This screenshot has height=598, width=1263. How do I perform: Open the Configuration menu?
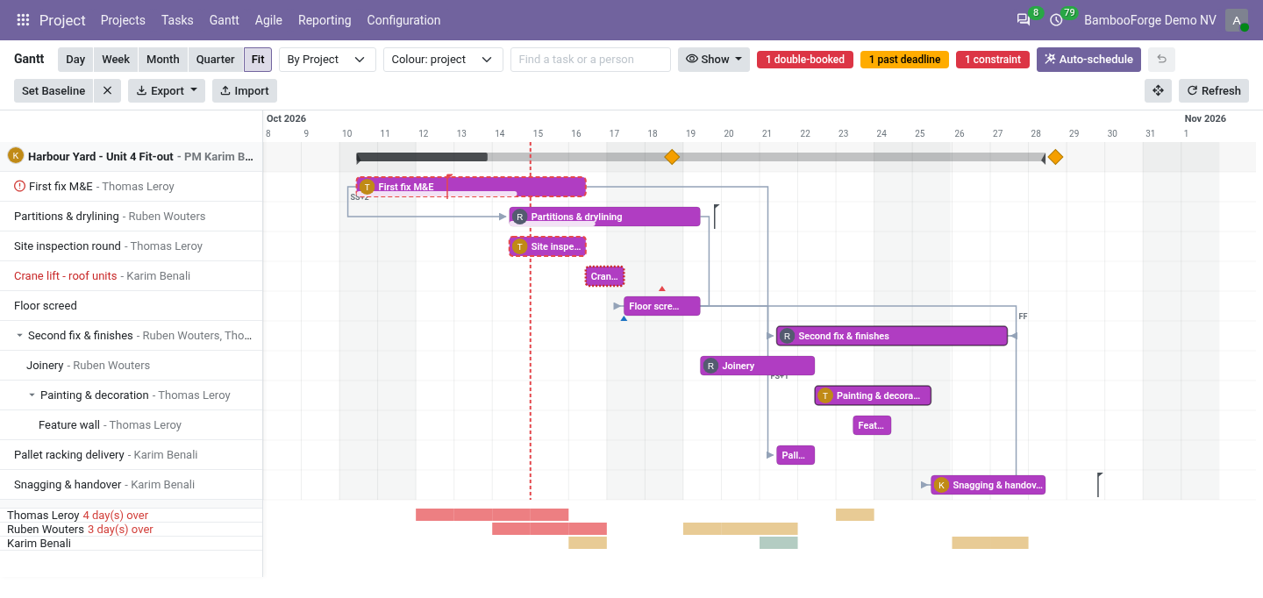[403, 20]
